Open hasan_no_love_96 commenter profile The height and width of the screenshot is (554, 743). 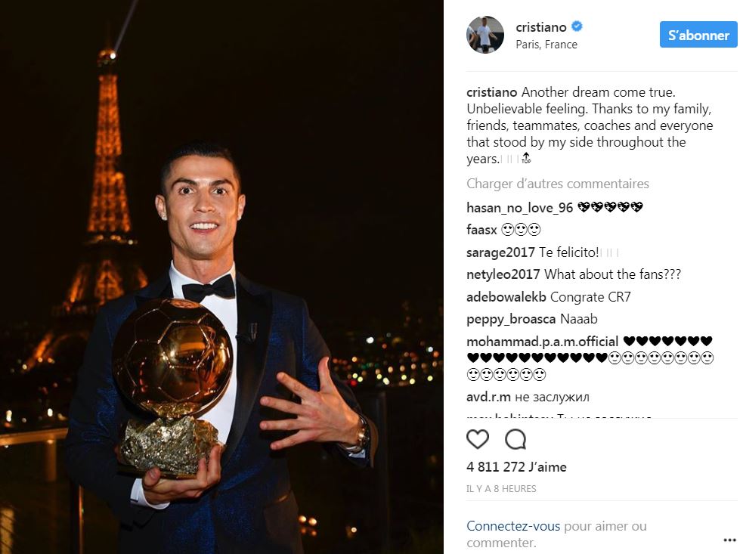[x=520, y=208]
